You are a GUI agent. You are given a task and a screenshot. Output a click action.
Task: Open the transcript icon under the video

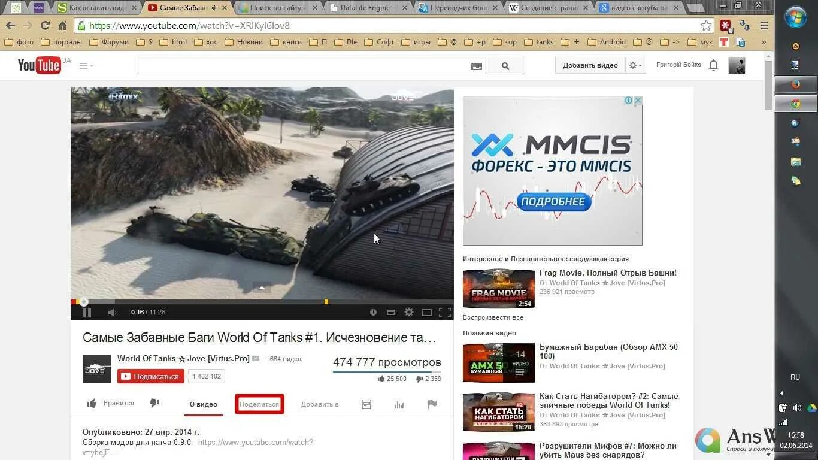[366, 404]
